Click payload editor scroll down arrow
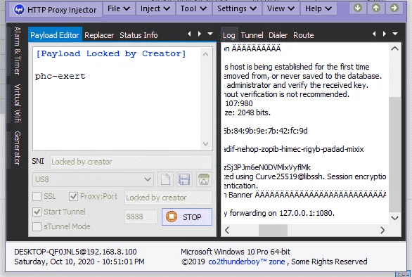 coord(206,143)
